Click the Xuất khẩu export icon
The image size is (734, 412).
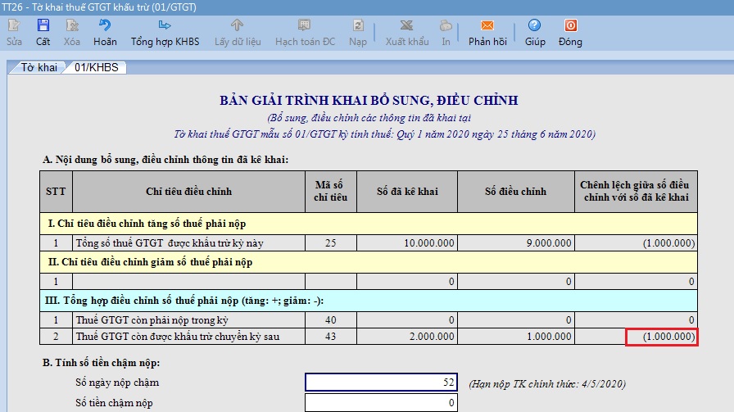tap(407, 25)
